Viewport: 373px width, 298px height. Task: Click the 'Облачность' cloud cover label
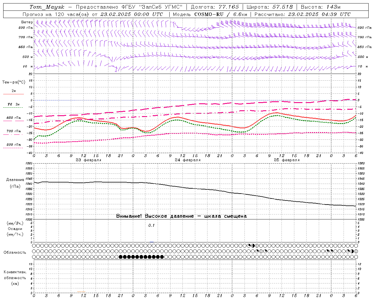point(15,252)
